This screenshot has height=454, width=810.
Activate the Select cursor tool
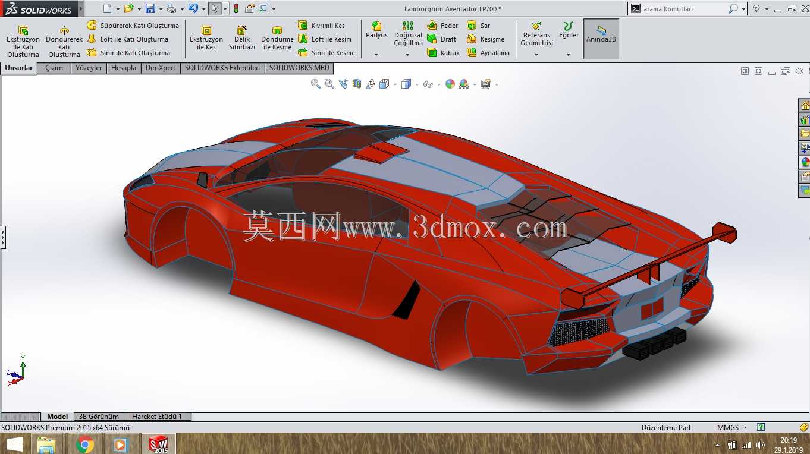[x=214, y=8]
